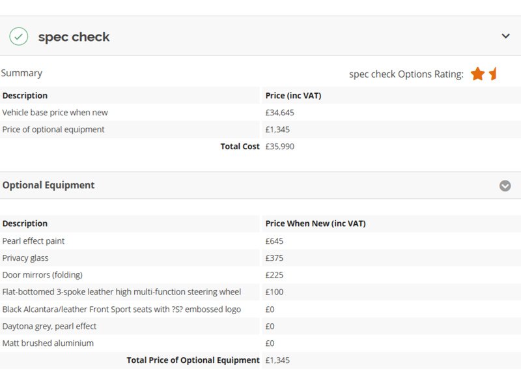
Task: Select the Matt brushed aluminium row
Action: (48, 343)
